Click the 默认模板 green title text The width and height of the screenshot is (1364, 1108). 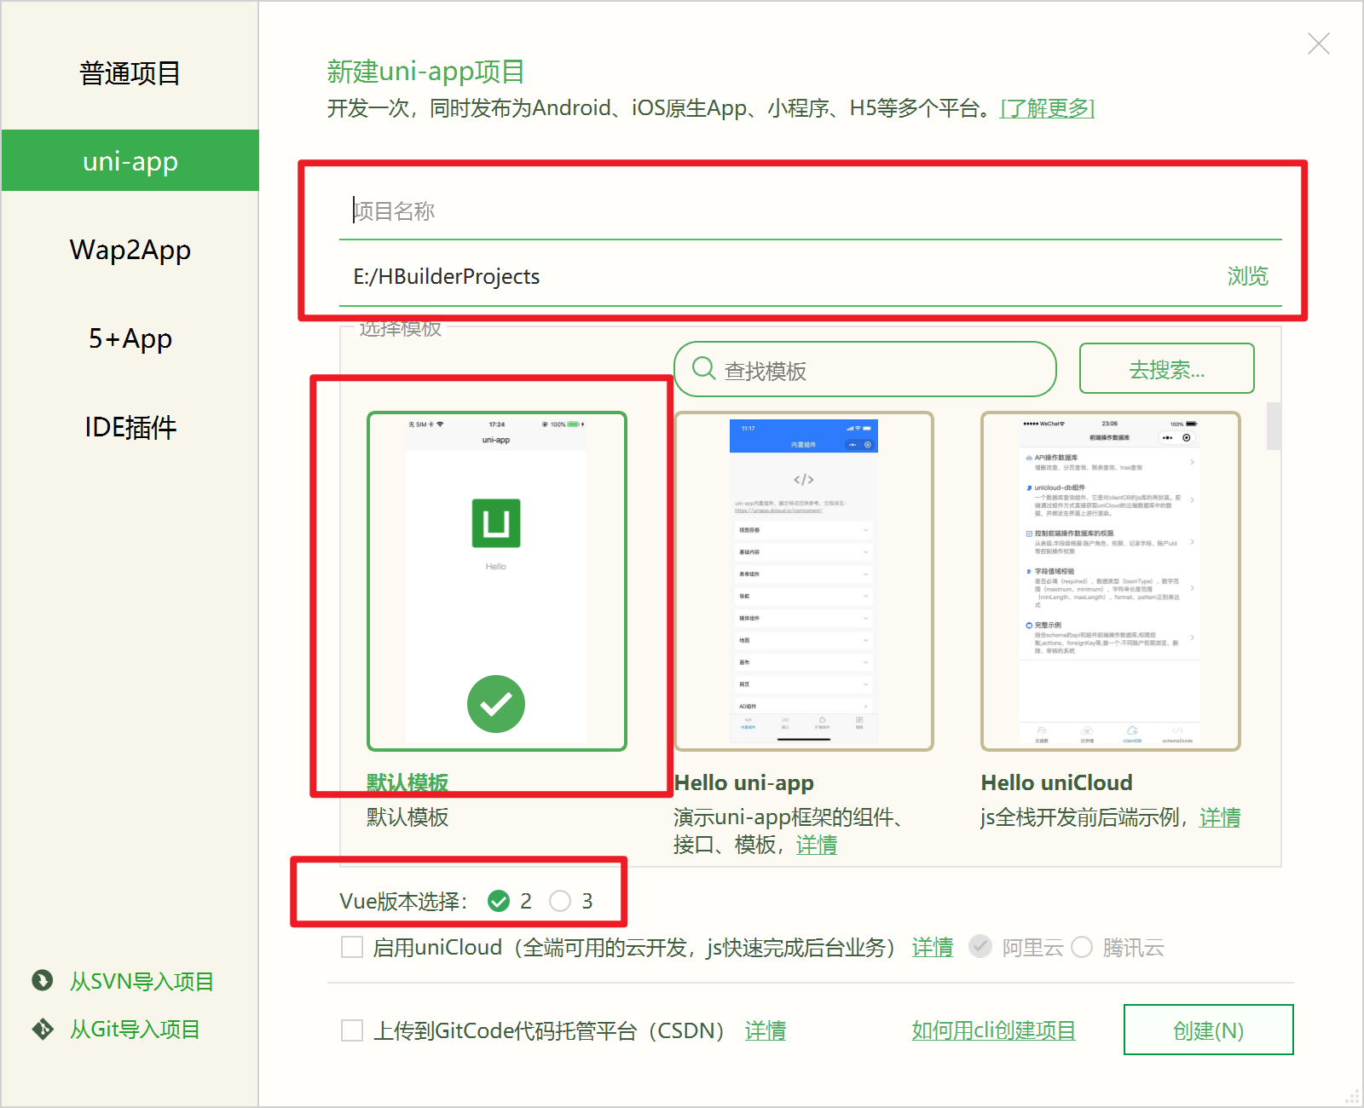[x=407, y=782]
